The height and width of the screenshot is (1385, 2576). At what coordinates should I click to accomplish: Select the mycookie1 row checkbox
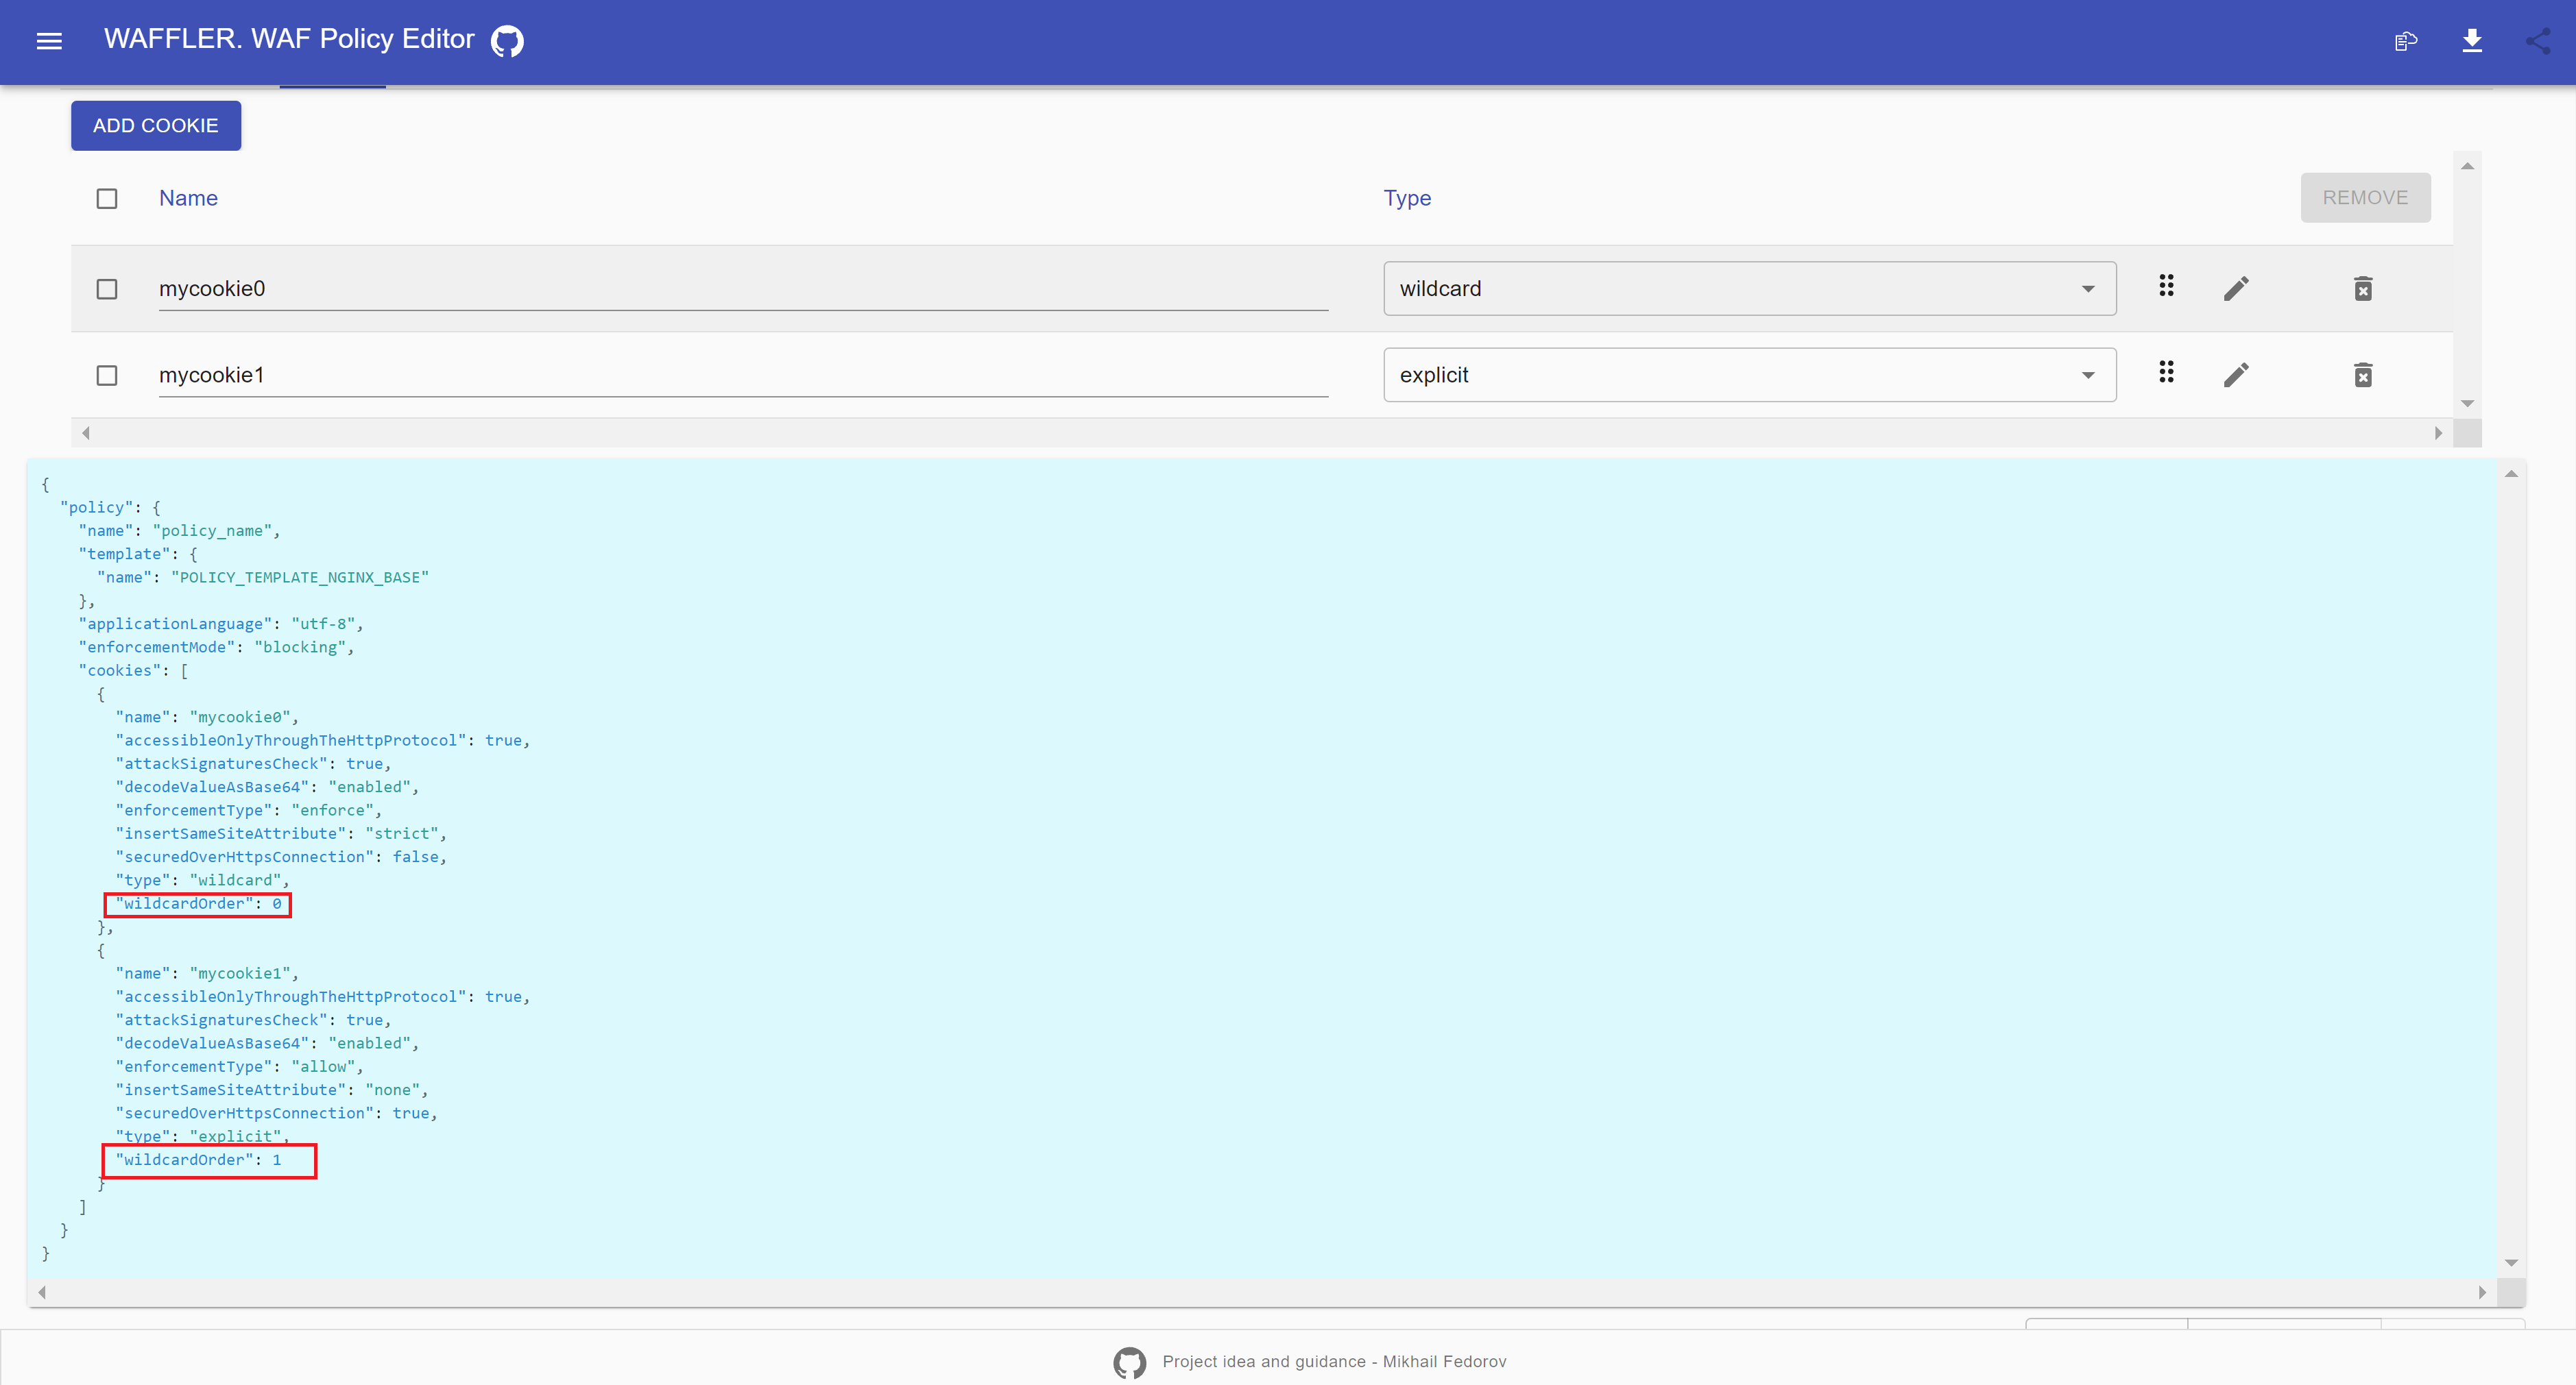coord(107,375)
